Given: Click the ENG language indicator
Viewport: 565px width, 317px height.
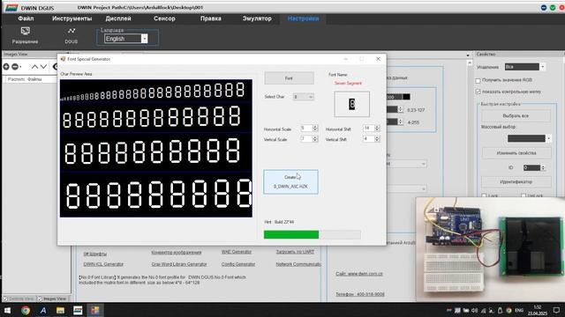Looking at the screenshot, I should pyautogui.click(x=519, y=311).
